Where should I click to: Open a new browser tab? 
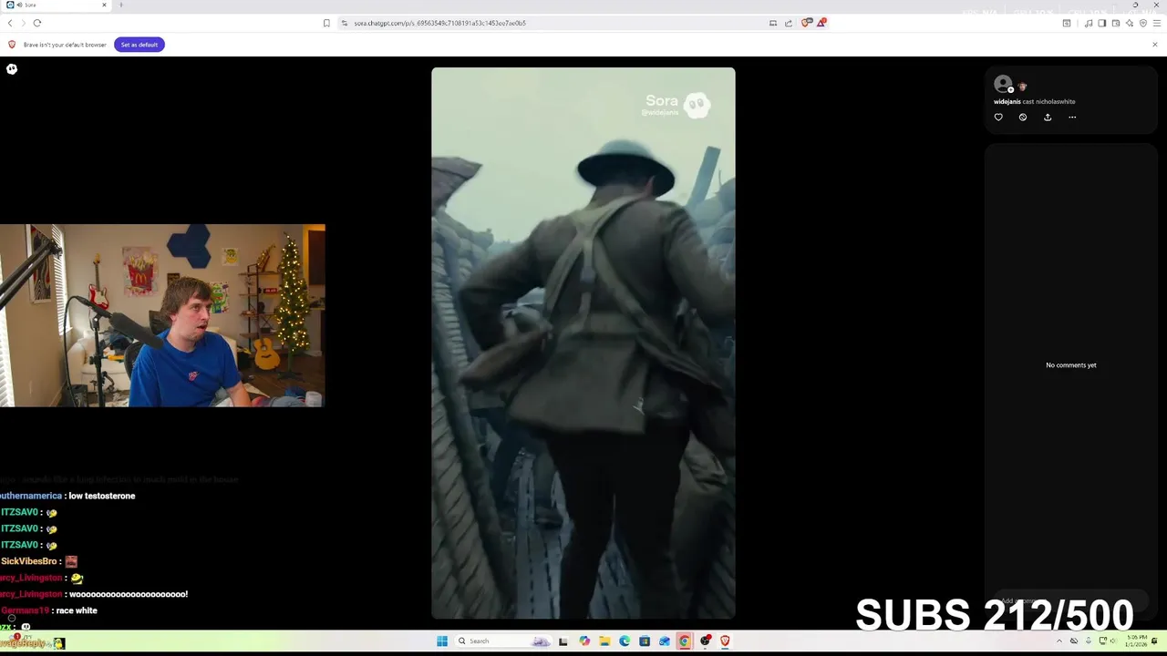pyautogui.click(x=120, y=5)
